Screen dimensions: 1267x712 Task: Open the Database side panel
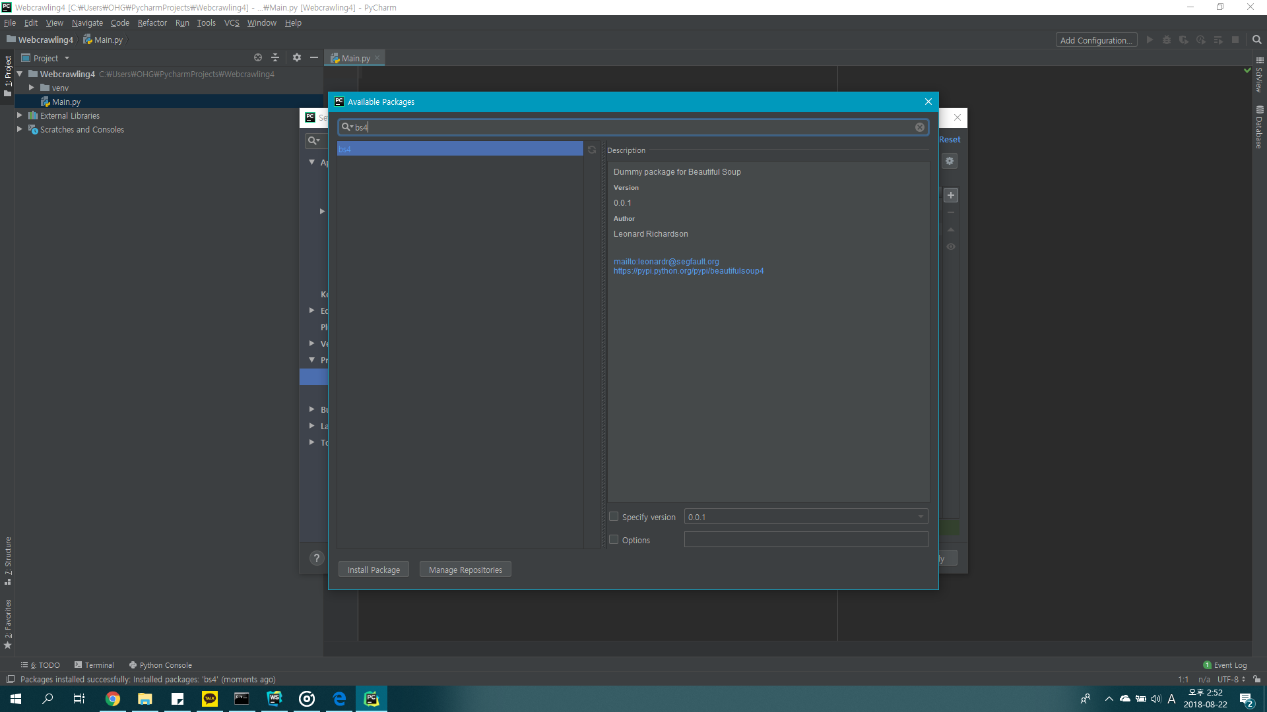[x=1259, y=127]
